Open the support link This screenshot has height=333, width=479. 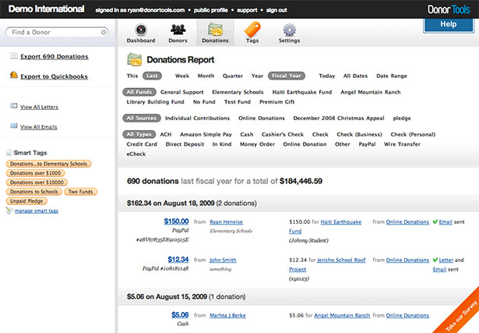247,10
